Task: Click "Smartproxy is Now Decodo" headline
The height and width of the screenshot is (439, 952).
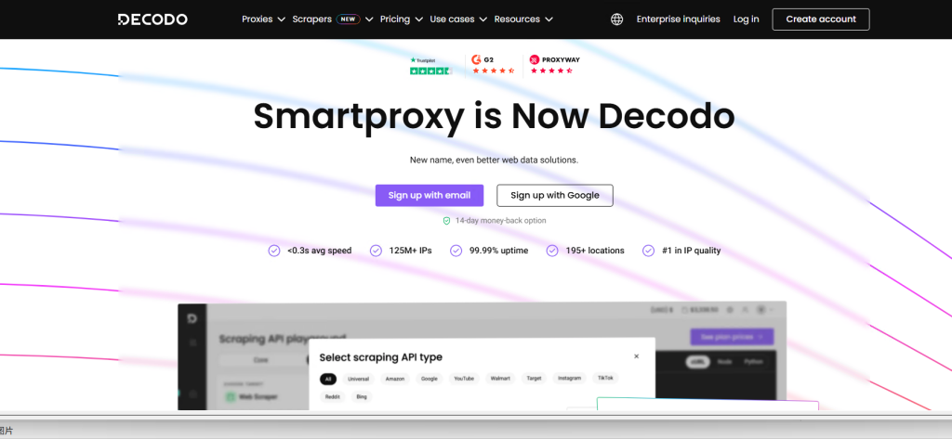Action: point(494,116)
